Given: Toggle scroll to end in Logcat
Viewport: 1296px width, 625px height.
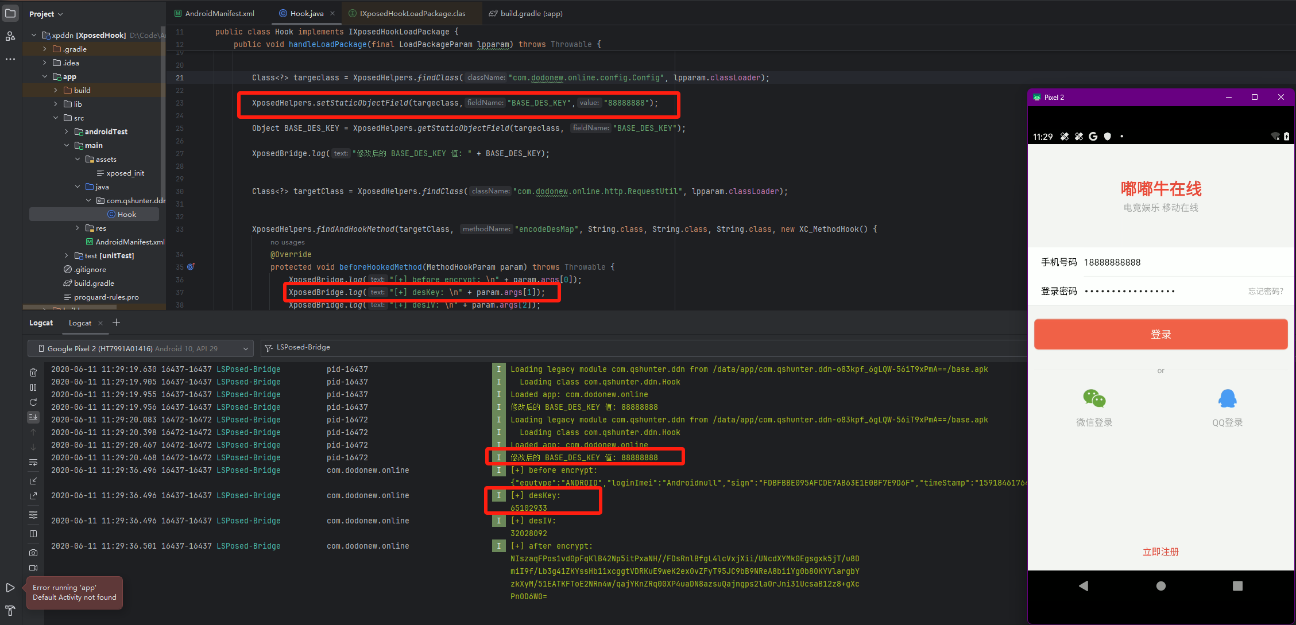Looking at the screenshot, I should pyautogui.click(x=33, y=417).
